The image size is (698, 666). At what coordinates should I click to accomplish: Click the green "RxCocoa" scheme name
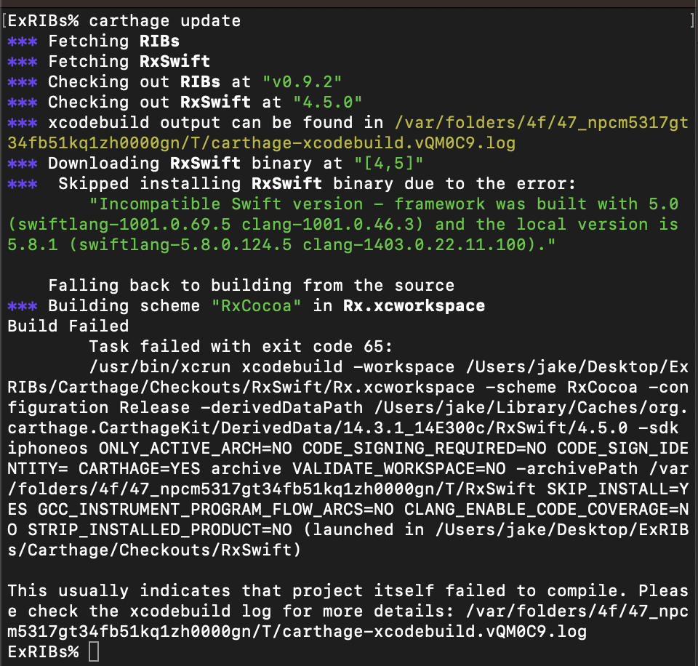[257, 306]
